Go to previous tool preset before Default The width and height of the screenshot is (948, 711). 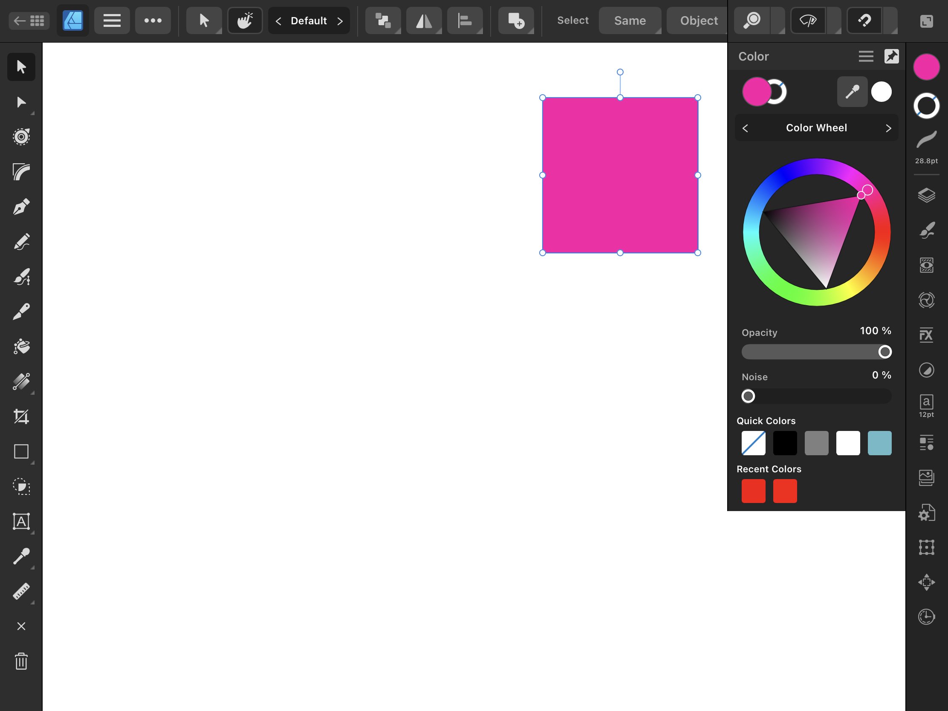point(279,21)
